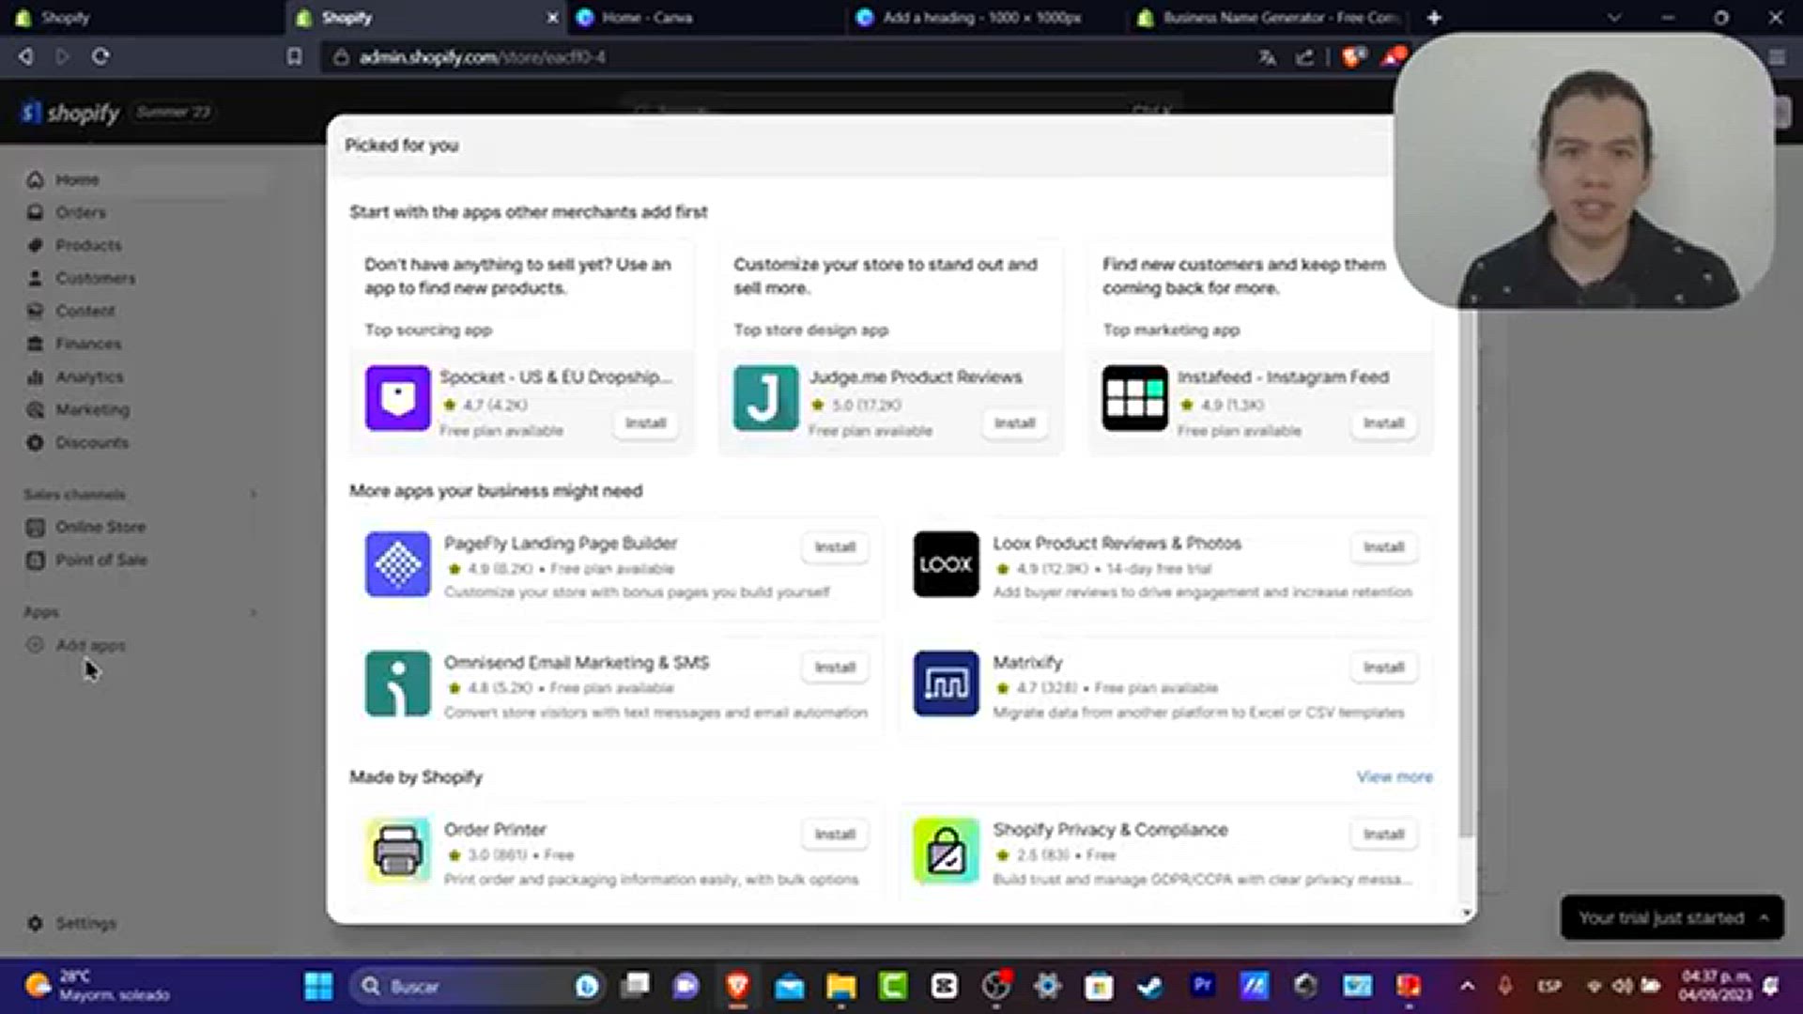Open the PageFly Landing Page Builder icon

(397, 564)
